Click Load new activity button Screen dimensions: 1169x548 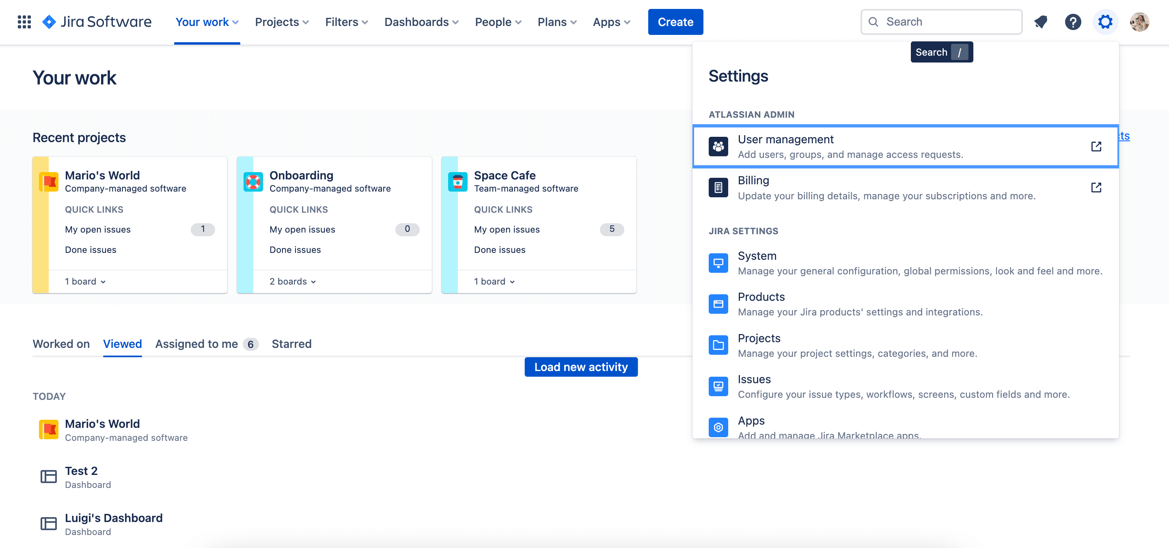point(581,367)
